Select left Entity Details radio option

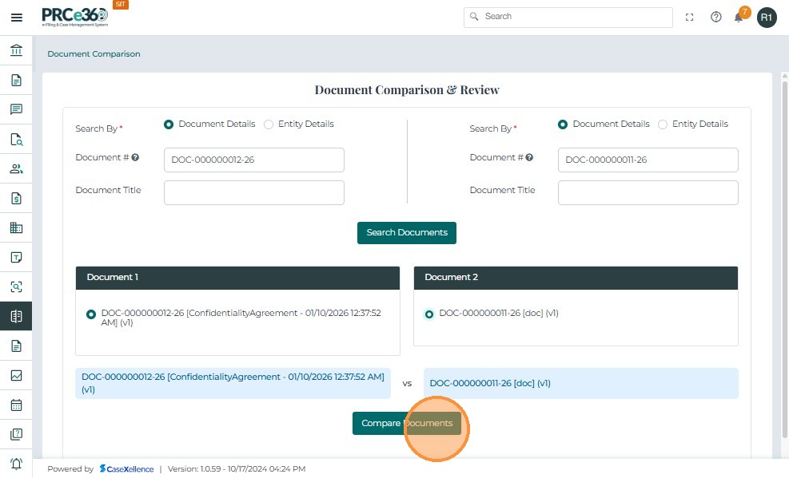coord(269,124)
